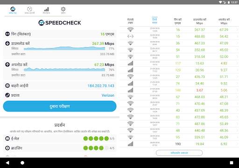Tap the five green dots email rating

(x=96, y=139)
